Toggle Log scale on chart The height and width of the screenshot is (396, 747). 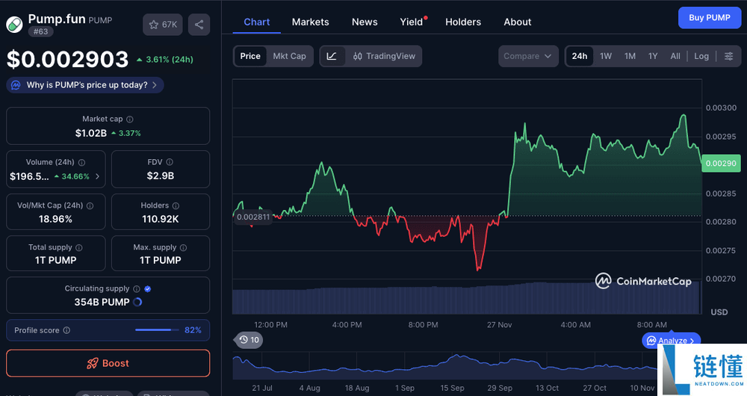click(x=701, y=56)
